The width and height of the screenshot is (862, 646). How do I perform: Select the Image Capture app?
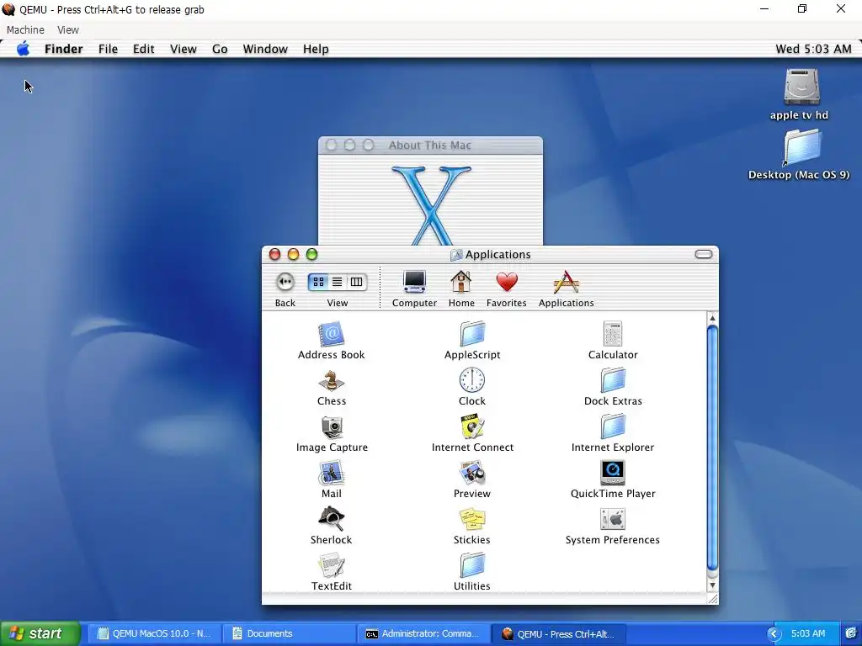coord(332,426)
